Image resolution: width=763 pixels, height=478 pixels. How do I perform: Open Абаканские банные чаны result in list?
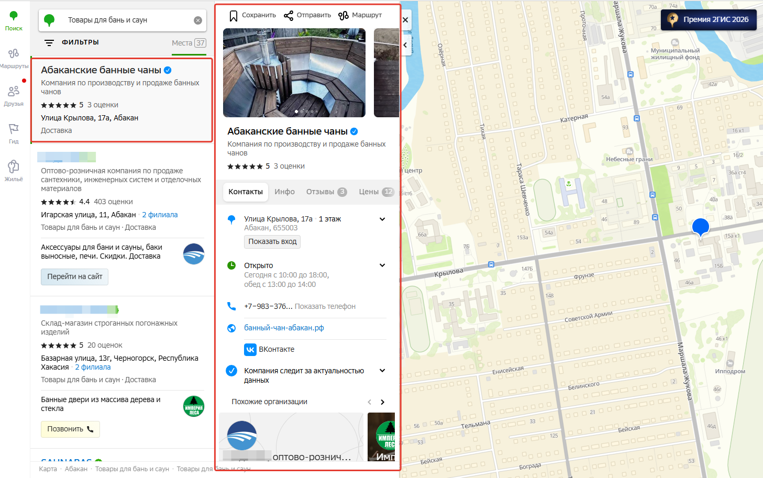tap(121, 100)
